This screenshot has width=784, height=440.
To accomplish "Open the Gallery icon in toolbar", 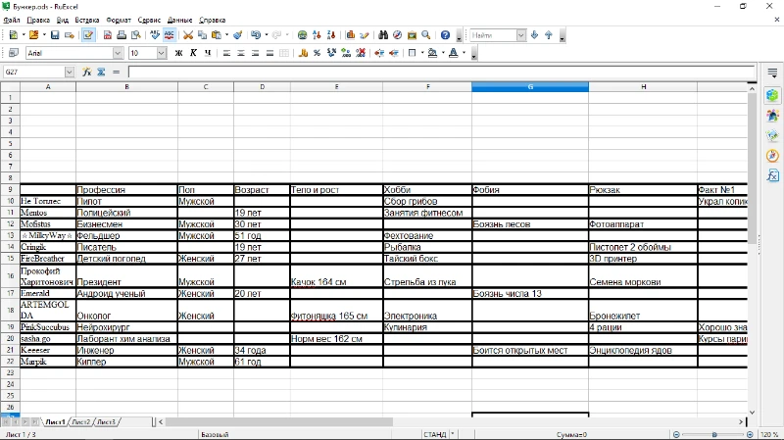I will 412,35.
